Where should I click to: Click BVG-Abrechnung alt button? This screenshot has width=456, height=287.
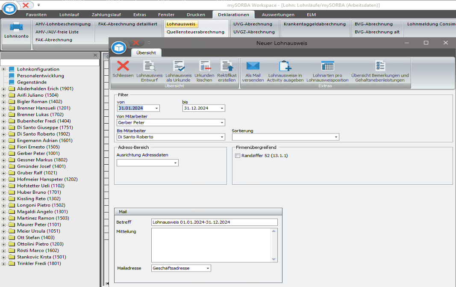point(377,32)
